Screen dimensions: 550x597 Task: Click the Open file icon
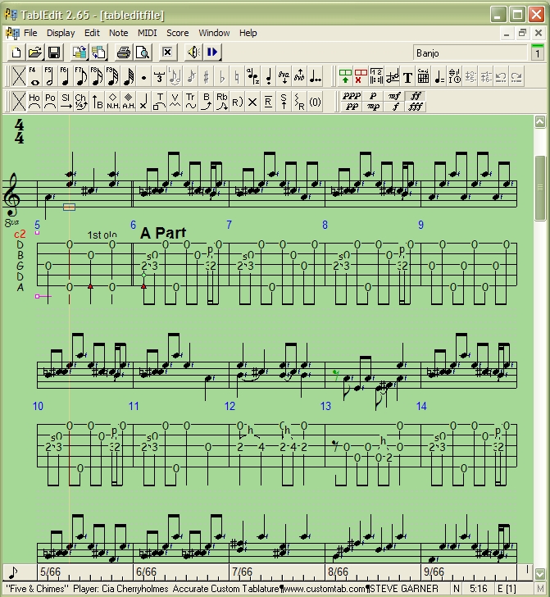tap(35, 52)
